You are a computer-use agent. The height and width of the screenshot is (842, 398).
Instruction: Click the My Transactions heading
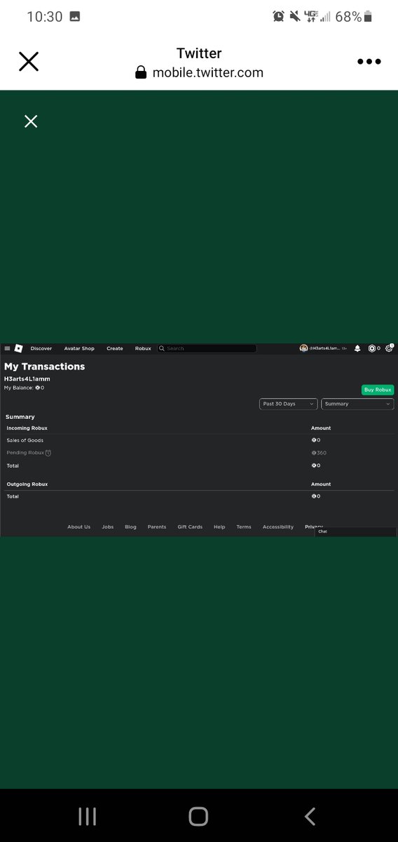(x=44, y=366)
